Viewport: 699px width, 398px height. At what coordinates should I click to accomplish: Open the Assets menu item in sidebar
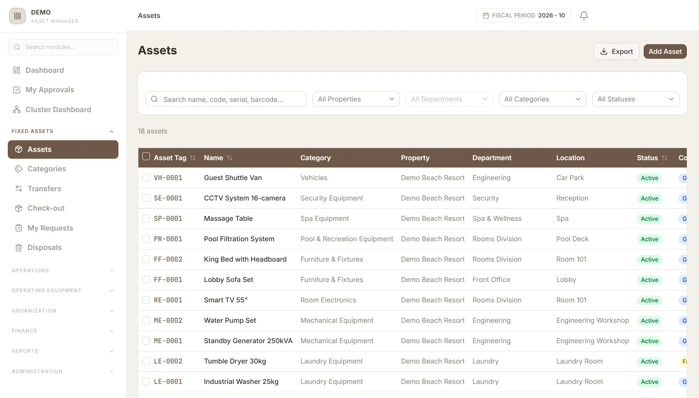tap(63, 149)
